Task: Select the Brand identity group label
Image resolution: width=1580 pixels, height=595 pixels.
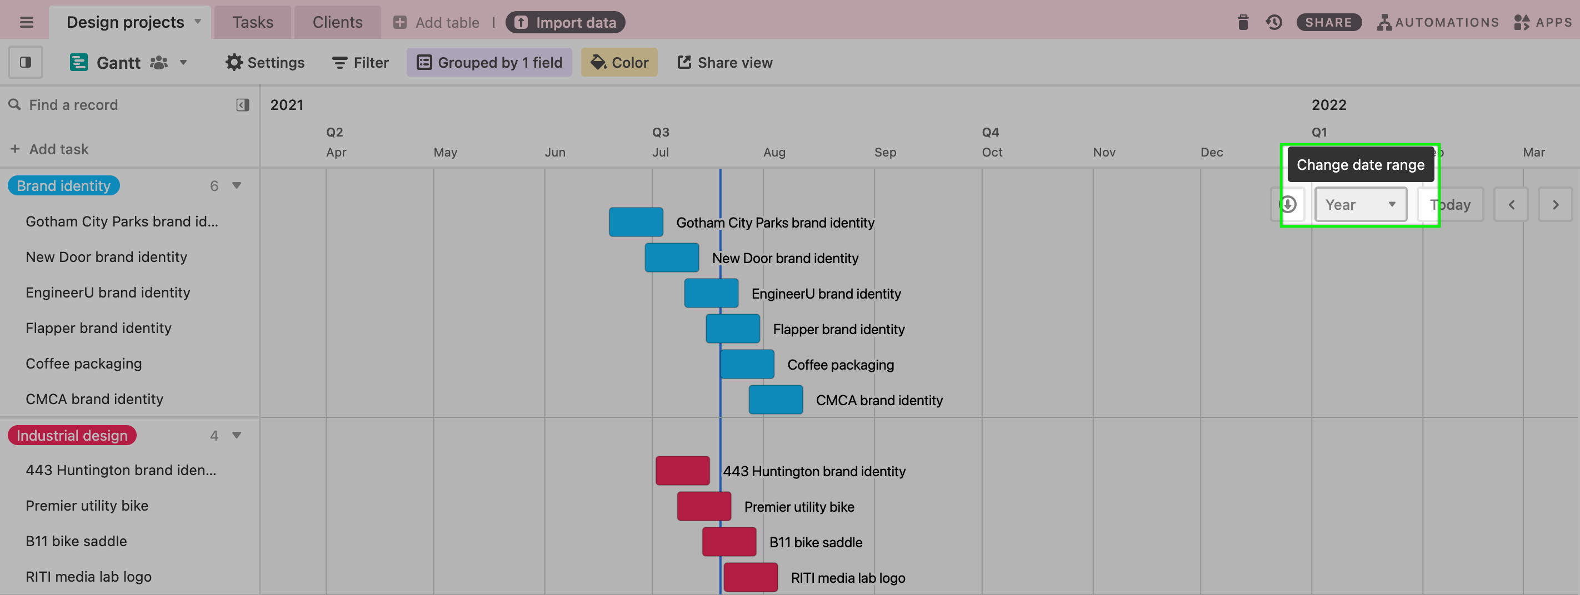Action: [x=64, y=186]
